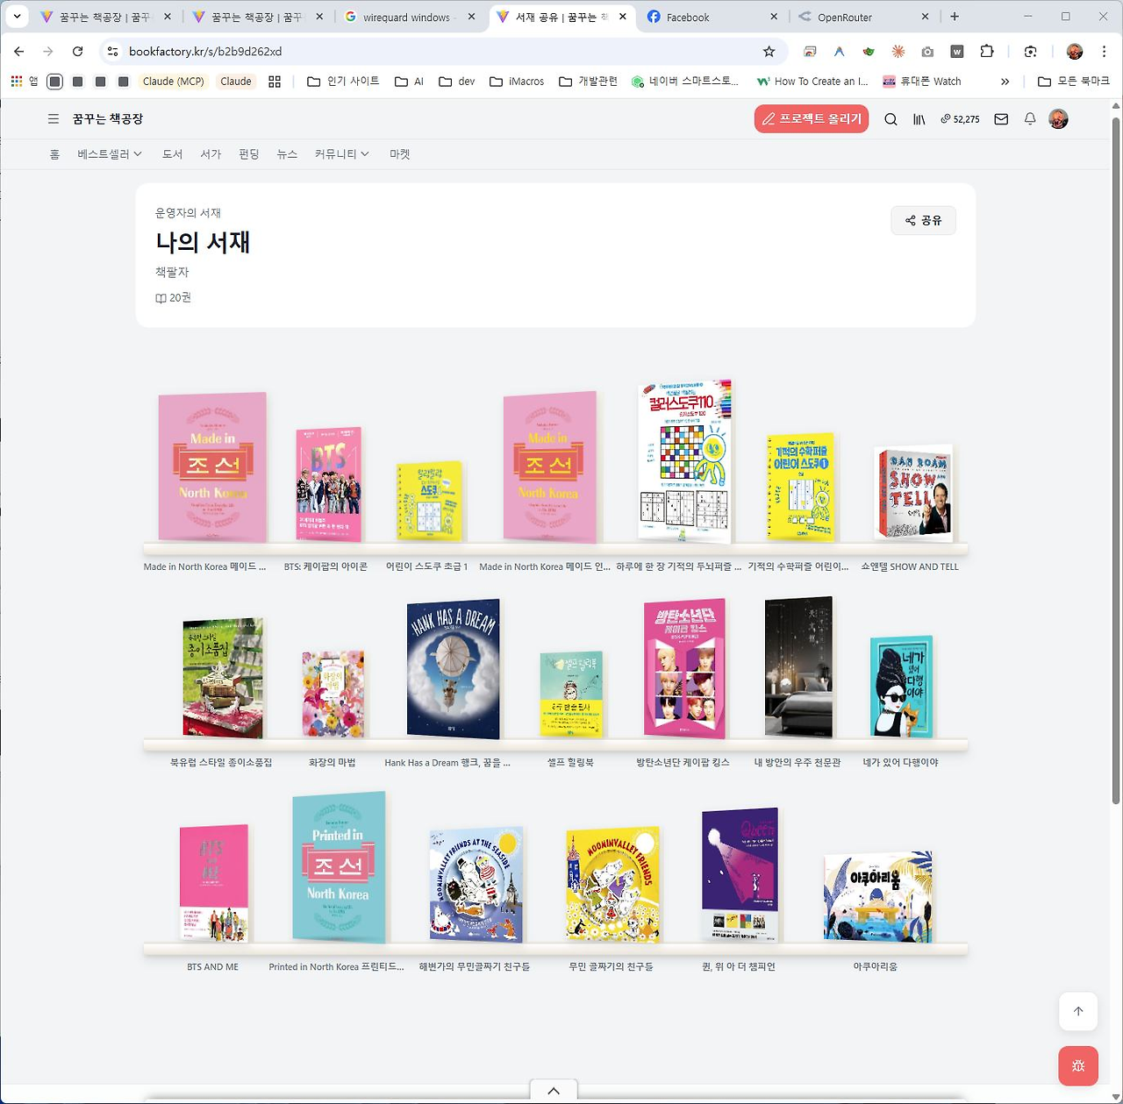Viewport: 1123px width, 1104px height.
Task: Switch to the Facebook tab
Action: pyautogui.click(x=712, y=17)
